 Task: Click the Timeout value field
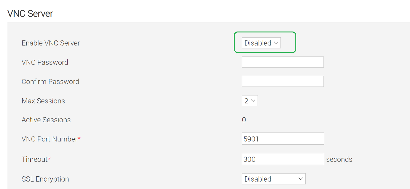283,159
